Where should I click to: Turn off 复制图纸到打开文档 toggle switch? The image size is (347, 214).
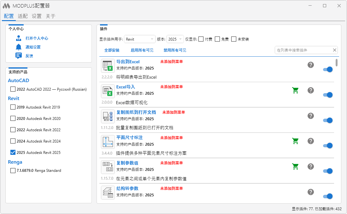tap(328, 120)
